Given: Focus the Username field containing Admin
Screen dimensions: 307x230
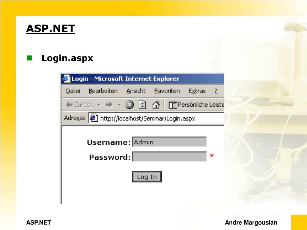Looking at the screenshot, I should [169, 142].
